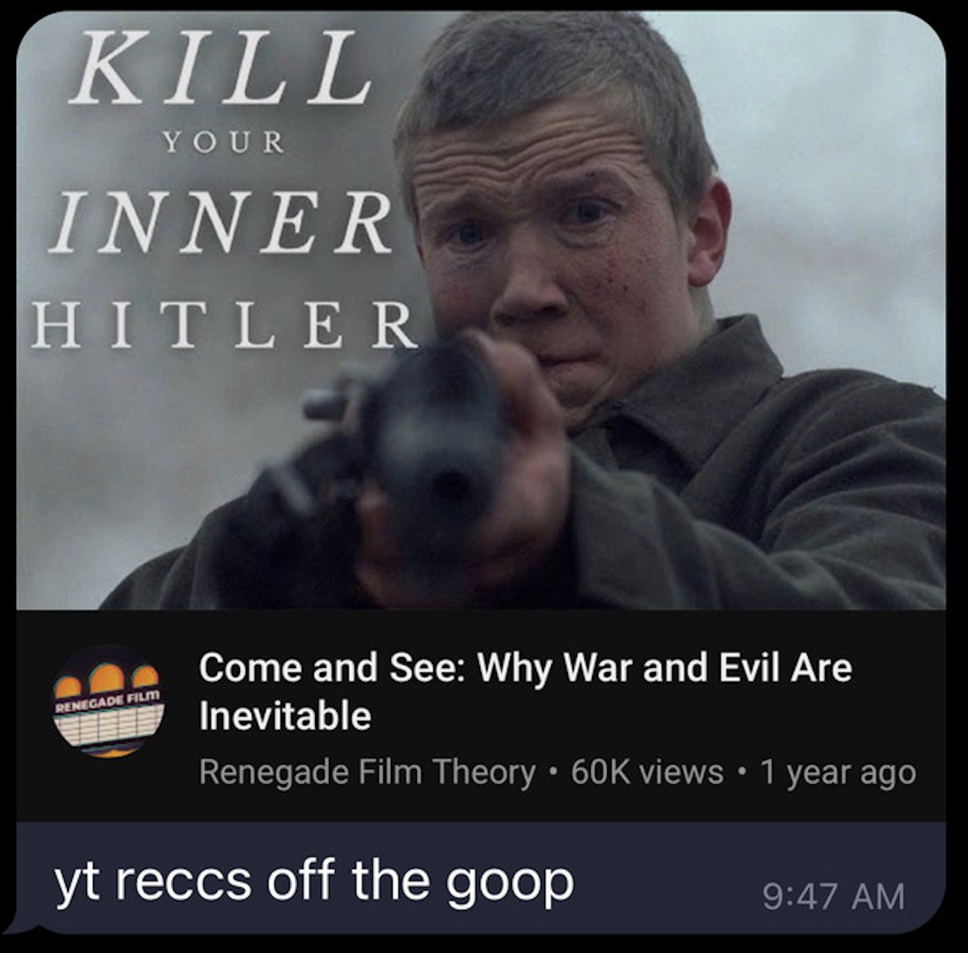Click the HITLER word in the thumbnail

click(x=225, y=324)
